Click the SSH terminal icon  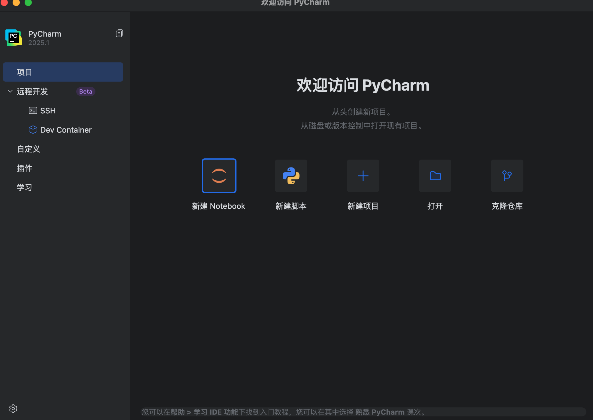(33, 110)
